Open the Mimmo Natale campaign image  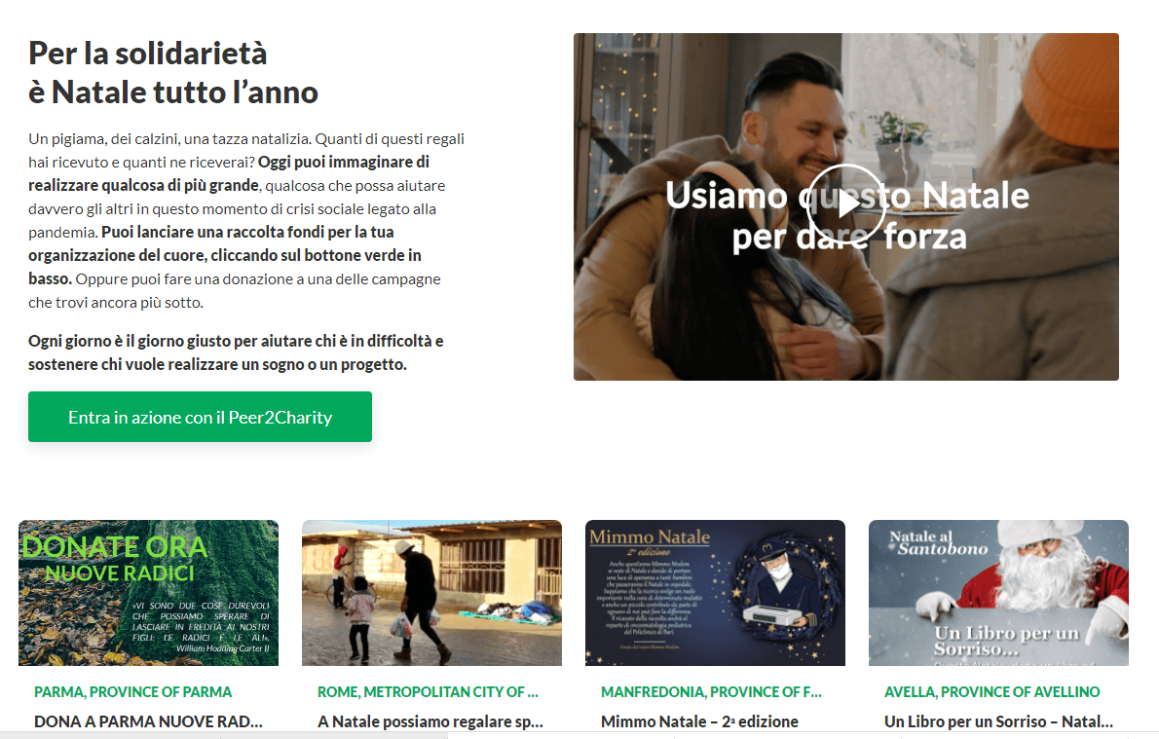pyautogui.click(x=715, y=593)
